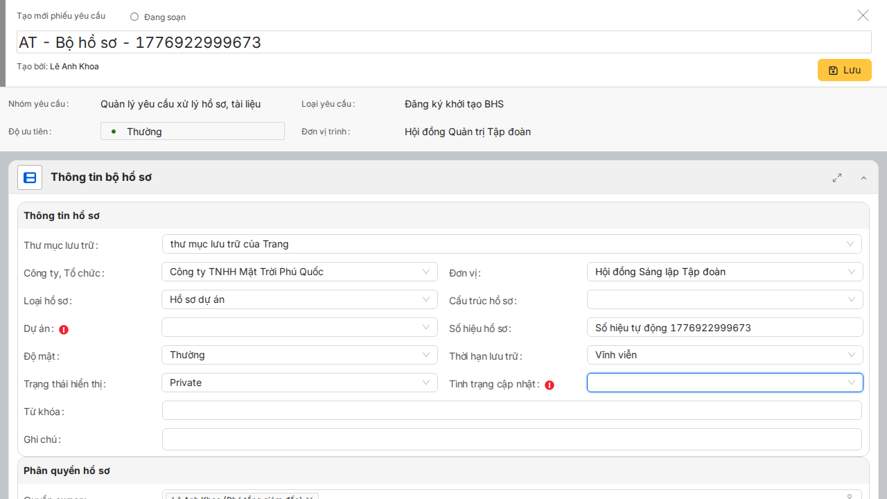The width and height of the screenshot is (887, 499).
Task: Open the Độ ưu tiên priority dropdown
Action: pos(193,131)
